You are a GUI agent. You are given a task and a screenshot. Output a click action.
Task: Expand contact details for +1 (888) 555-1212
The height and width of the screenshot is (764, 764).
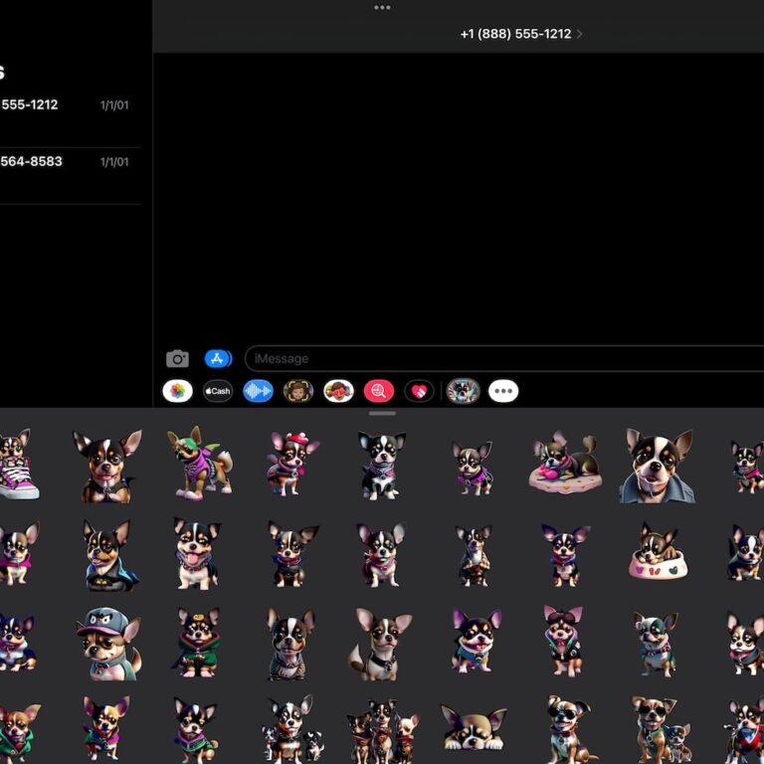520,34
